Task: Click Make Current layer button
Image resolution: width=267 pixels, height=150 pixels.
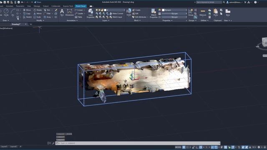Action: pyautogui.click(x=116, y=14)
